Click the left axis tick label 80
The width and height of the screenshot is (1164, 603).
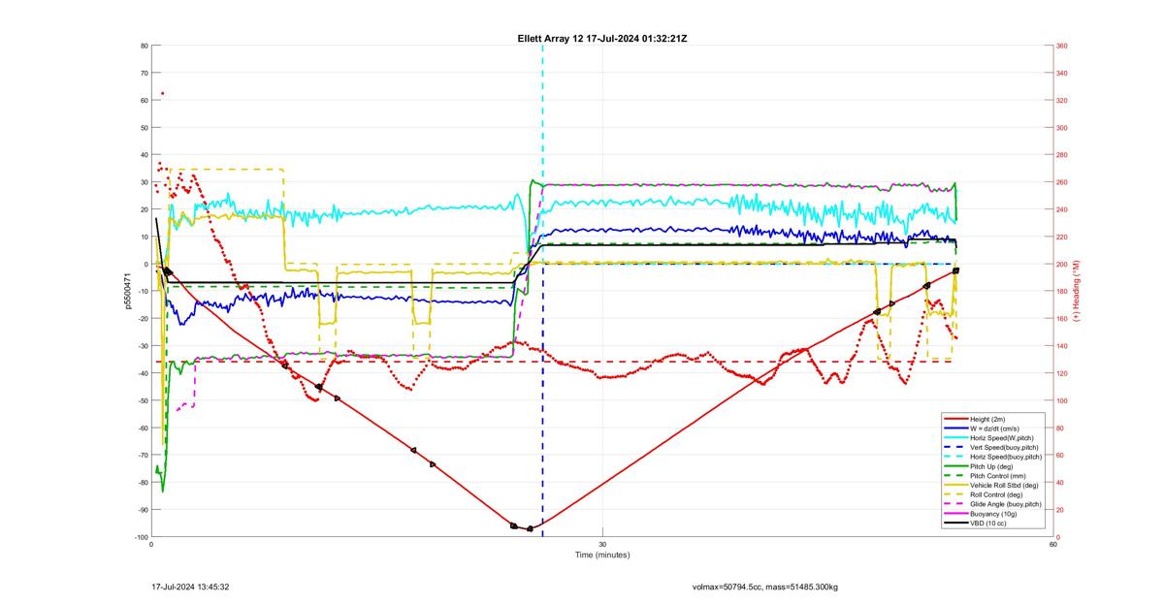(144, 46)
